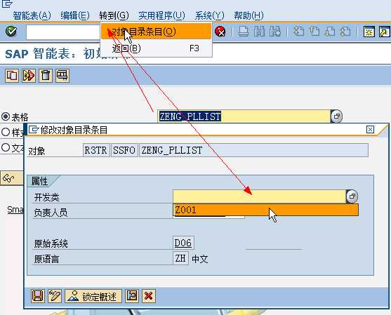Screen dimensions: 391x315
Task: Select Z001 from the suggestion list
Action: coord(266,210)
